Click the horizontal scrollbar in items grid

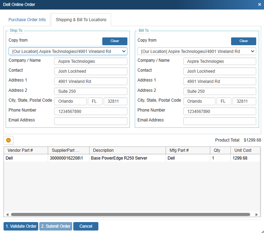pyautogui.click(x=130, y=214)
